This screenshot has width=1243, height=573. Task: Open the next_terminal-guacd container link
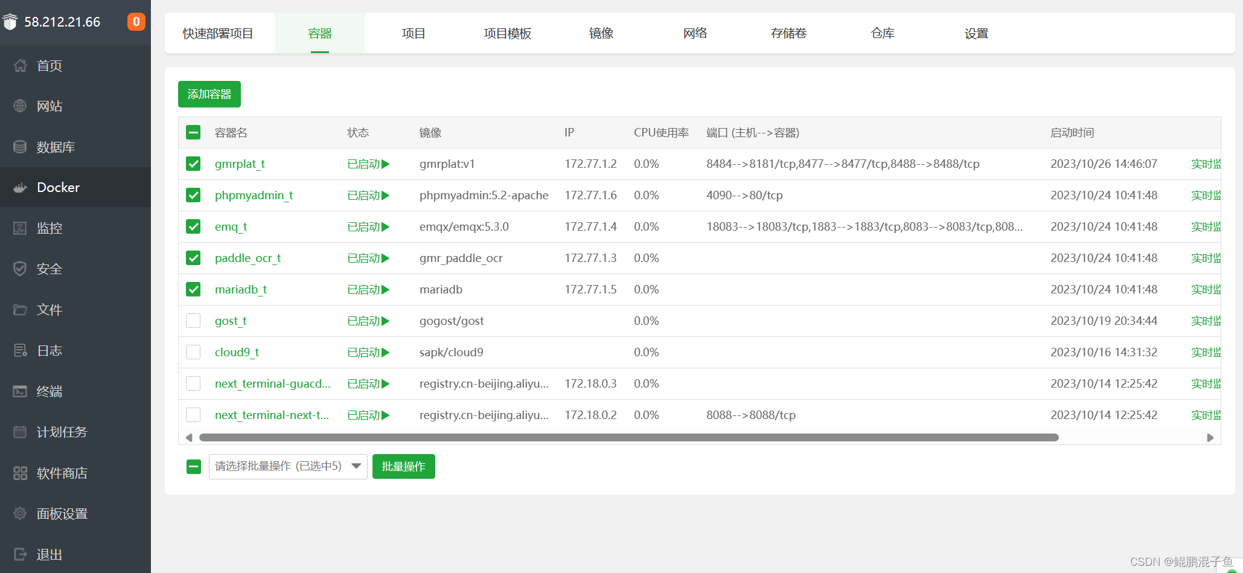[273, 384]
